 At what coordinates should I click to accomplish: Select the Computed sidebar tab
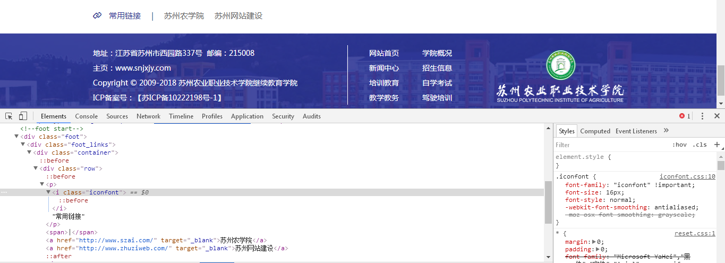click(x=595, y=131)
